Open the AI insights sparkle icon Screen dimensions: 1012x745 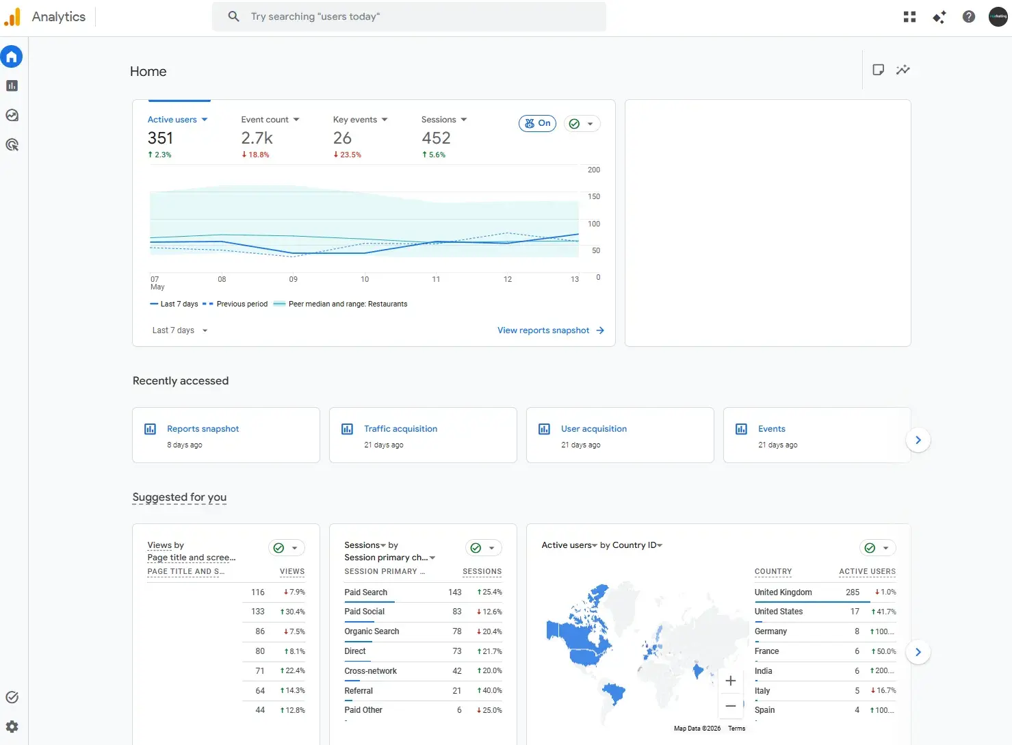coord(939,16)
